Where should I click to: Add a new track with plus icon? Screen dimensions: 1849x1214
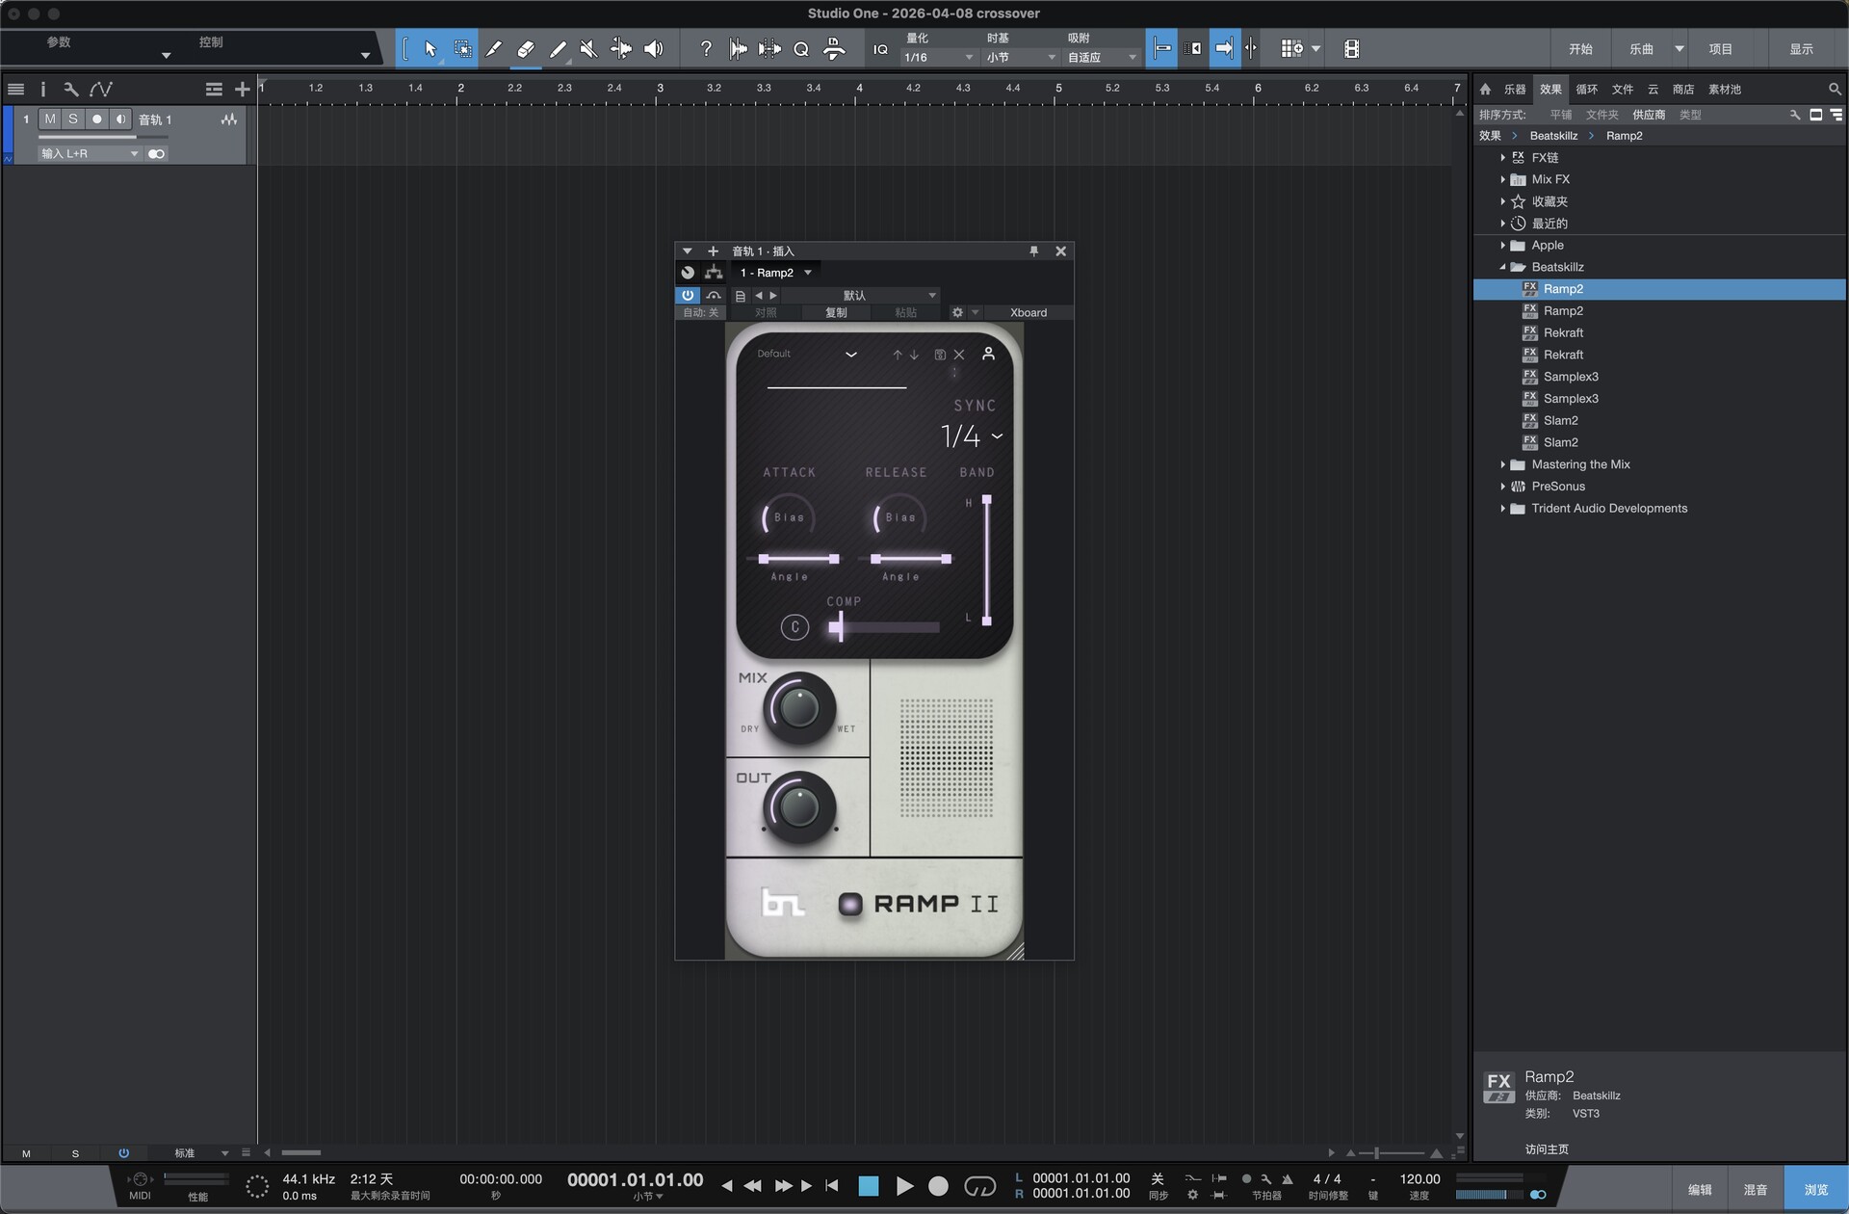tap(242, 90)
